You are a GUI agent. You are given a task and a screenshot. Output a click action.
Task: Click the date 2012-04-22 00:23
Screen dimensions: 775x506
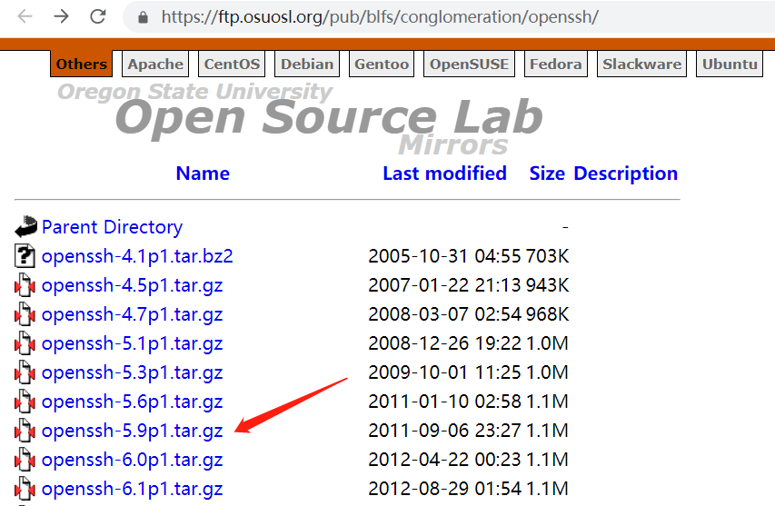point(444,461)
